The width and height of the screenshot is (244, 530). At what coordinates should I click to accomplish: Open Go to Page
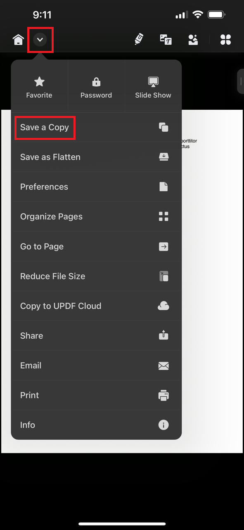pyautogui.click(x=96, y=246)
